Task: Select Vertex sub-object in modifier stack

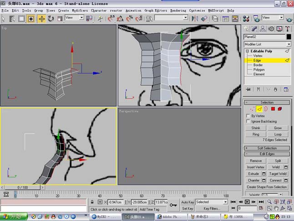Action: [x=258, y=56]
